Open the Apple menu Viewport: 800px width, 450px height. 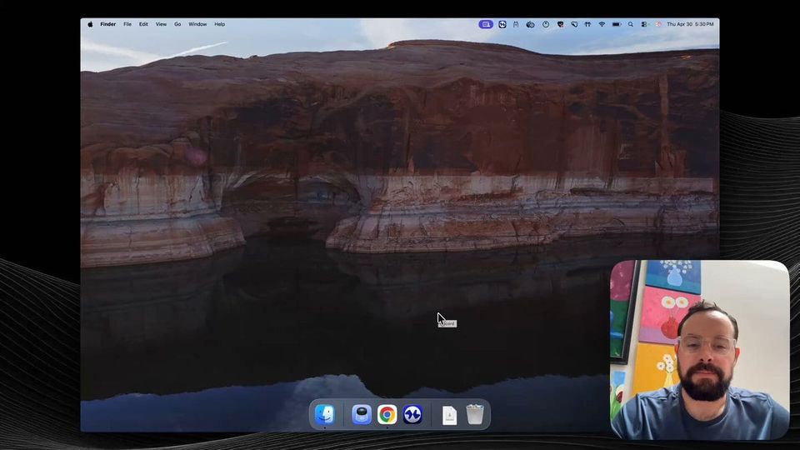click(90, 24)
